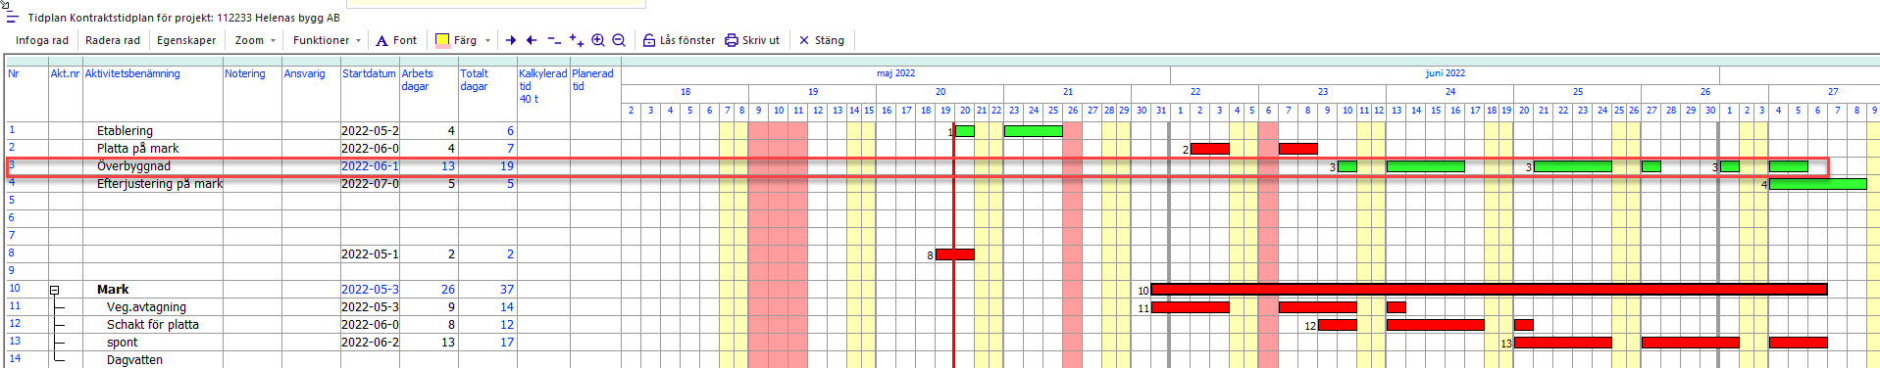Select the Efterjustering på mark activity
The height and width of the screenshot is (368, 1880).
click(160, 184)
